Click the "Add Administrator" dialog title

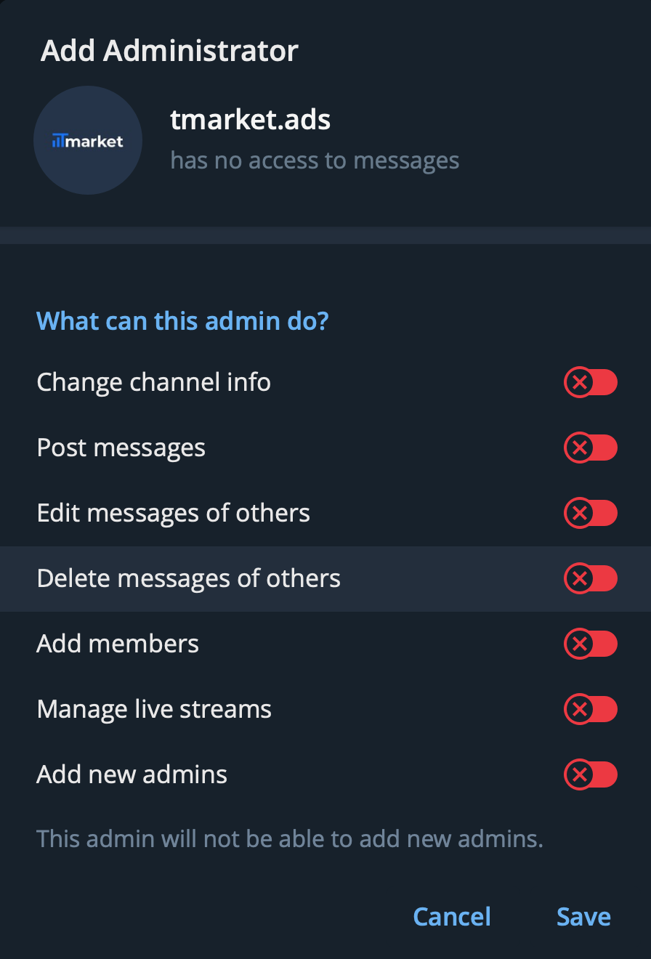click(169, 51)
